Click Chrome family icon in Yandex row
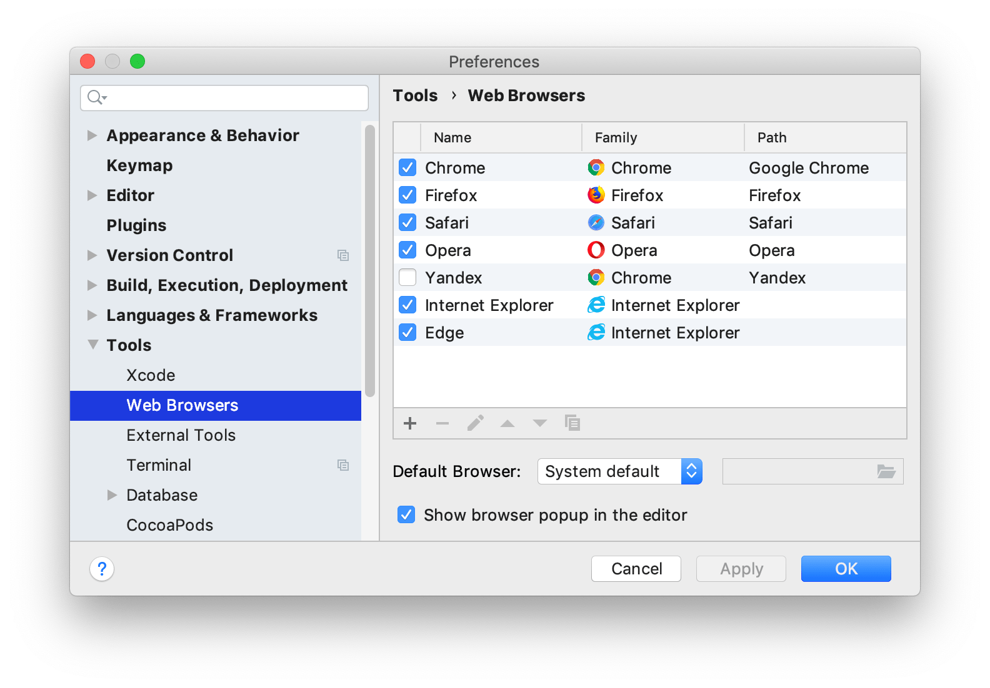990x688 pixels. (x=596, y=277)
